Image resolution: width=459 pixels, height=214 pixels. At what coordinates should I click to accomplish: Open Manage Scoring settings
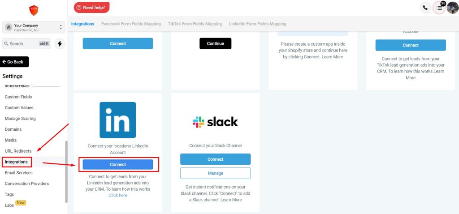tap(20, 118)
